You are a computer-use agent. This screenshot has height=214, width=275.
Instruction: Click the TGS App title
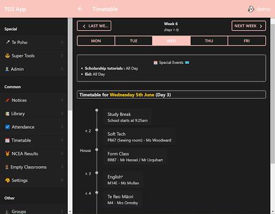click(x=15, y=9)
